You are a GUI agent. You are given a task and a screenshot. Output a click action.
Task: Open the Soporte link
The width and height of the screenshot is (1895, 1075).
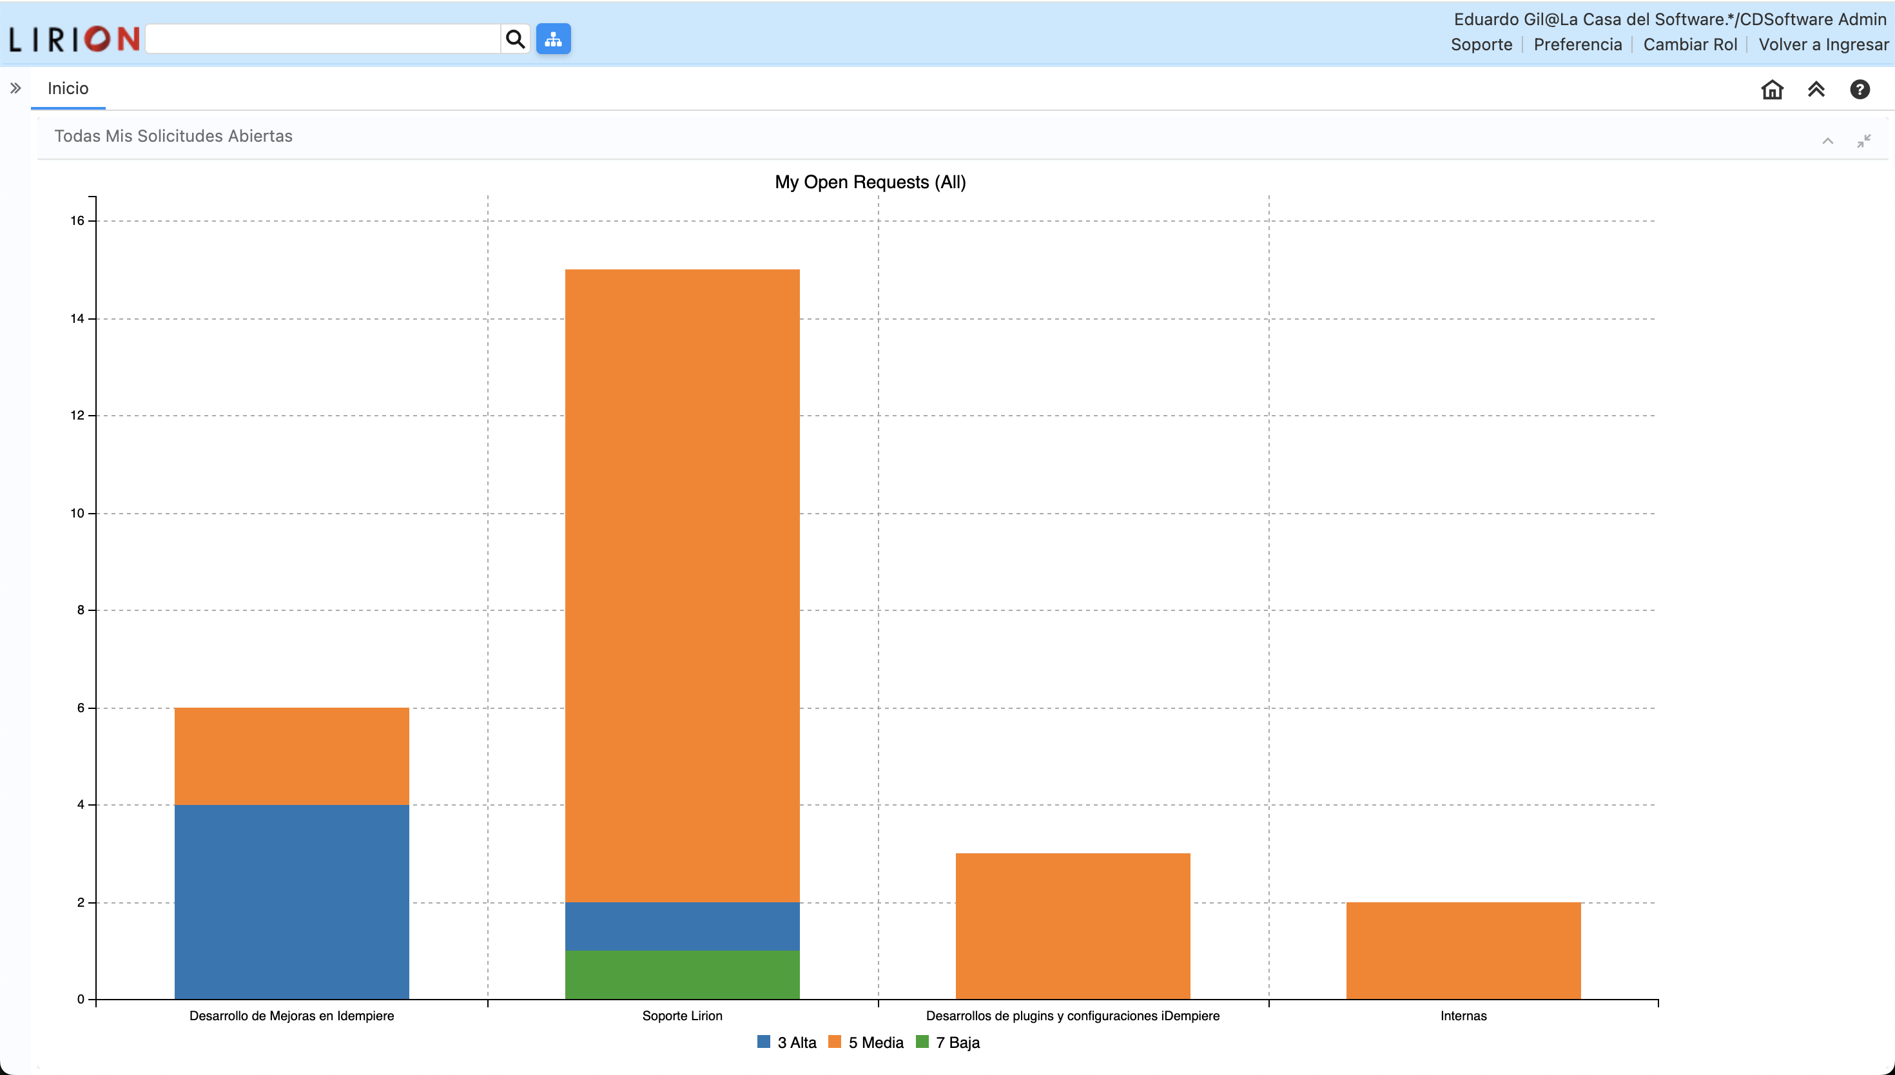[x=1481, y=44]
